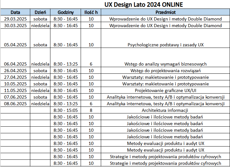Select hours 8:30 - 13:25 in 08.06.2025 row

[66, 103]
